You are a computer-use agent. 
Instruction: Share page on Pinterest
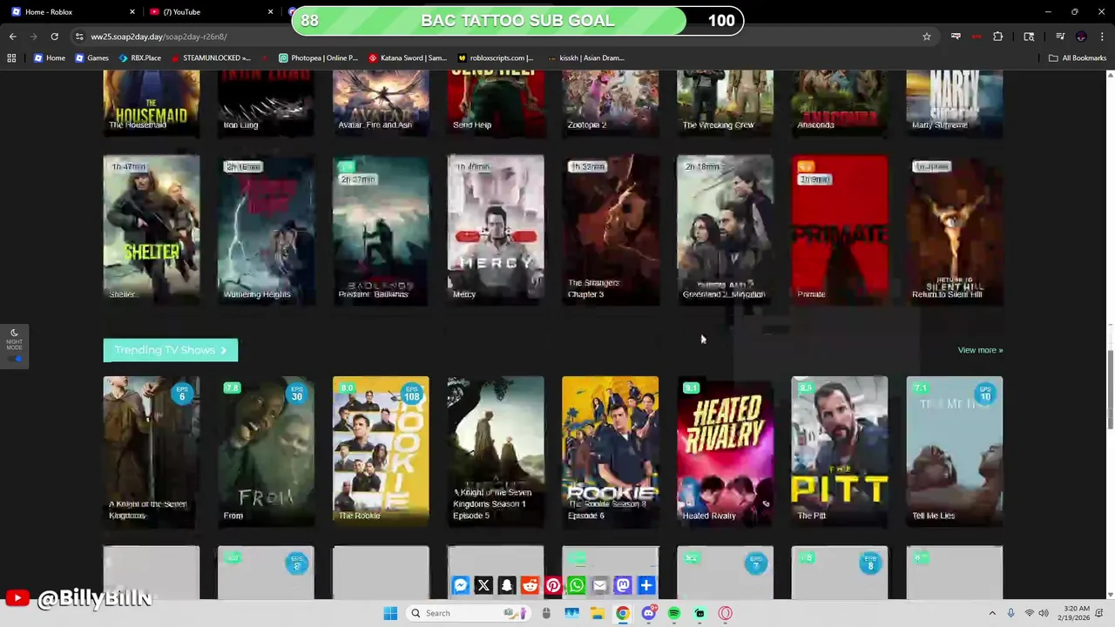(x=553, y=585)
